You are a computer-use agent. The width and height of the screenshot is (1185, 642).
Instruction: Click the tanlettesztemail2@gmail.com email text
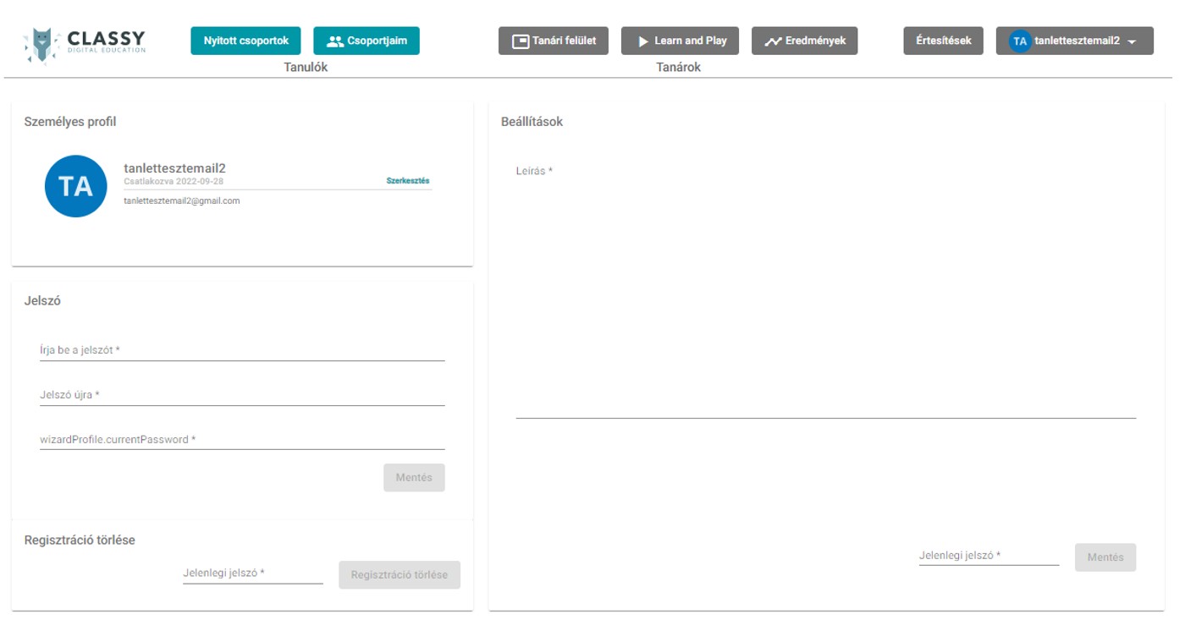182,201
